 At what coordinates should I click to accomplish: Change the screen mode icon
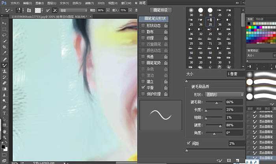coord(4,161)
